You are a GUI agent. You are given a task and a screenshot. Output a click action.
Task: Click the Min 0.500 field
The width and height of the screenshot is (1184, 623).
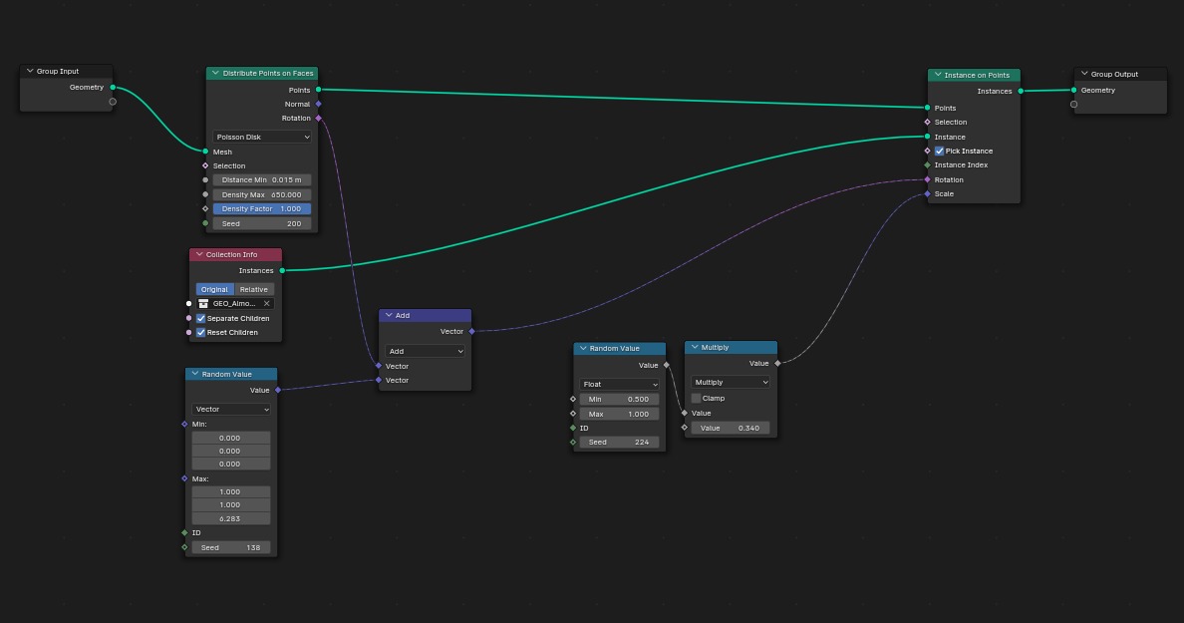coord(619,399)
